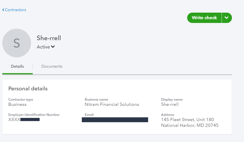Click the back chevron beside Contractors

(3, 10)
